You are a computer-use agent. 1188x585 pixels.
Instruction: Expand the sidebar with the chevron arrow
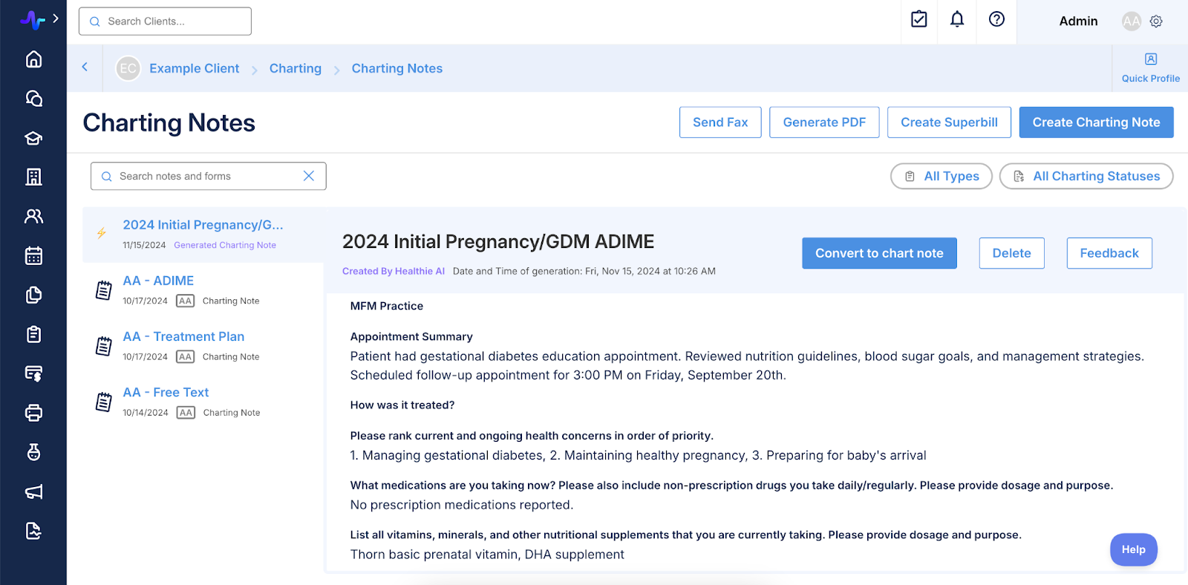coord(56,19)
